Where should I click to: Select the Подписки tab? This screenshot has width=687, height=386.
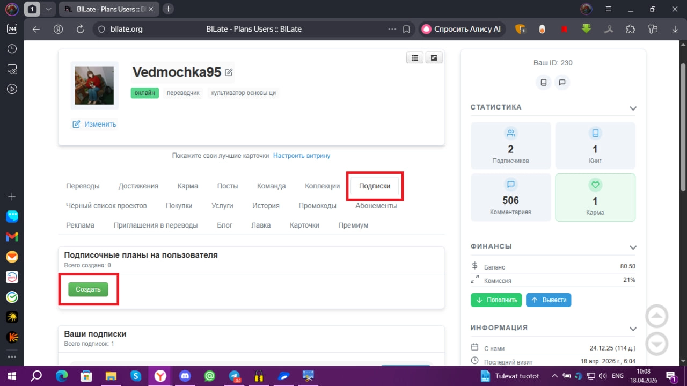[x=375, y=186]
